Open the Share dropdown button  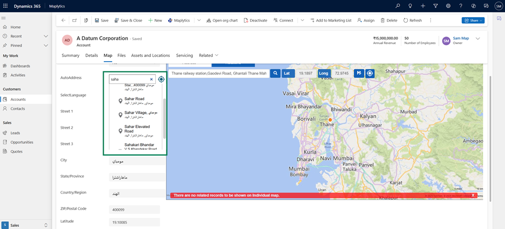(x=473, y=20)
